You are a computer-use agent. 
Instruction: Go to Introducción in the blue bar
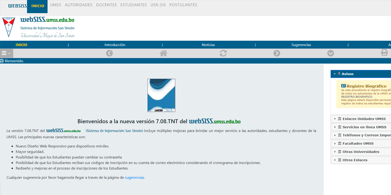(115, 45)
